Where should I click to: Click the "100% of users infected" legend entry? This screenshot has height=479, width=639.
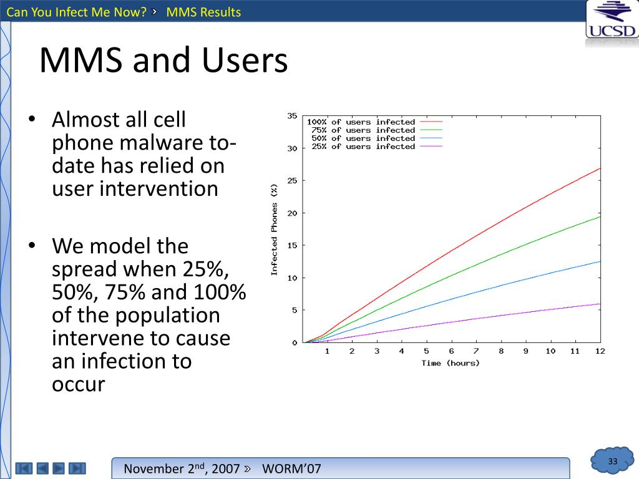coord(361,122)
